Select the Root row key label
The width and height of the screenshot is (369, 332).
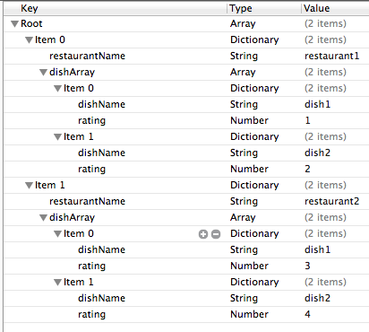pos(31,23)
